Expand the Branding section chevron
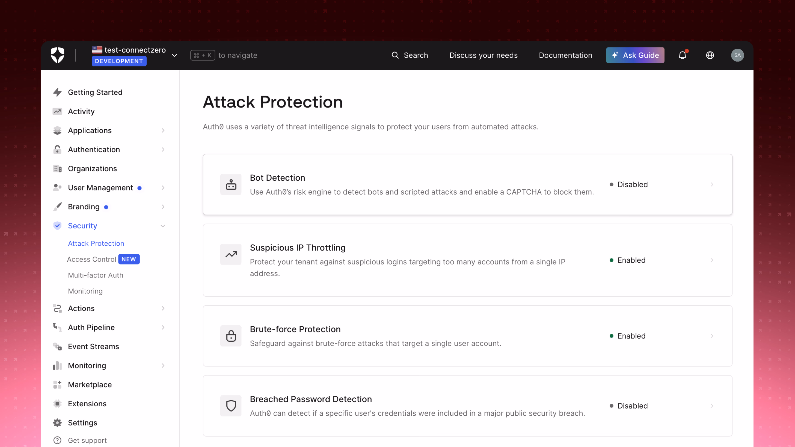795x447 pixels. tap(163, 207)
